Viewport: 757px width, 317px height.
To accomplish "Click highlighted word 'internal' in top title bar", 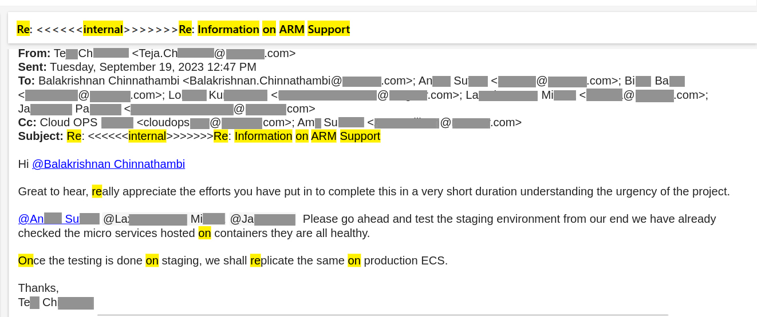I will 103,29.
